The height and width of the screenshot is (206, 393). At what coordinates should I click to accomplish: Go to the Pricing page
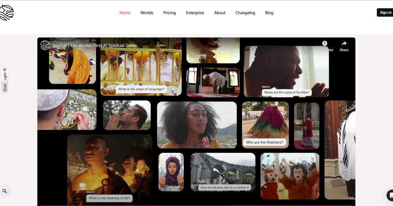click(x=169, y=13)
